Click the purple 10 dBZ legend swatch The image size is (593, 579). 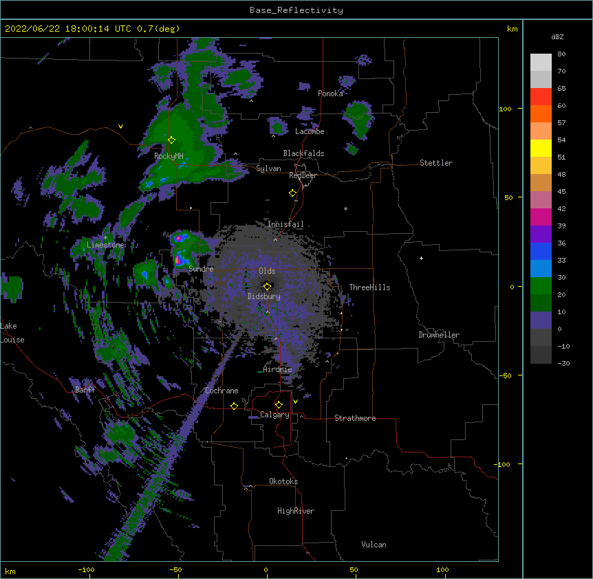point(541,320)
